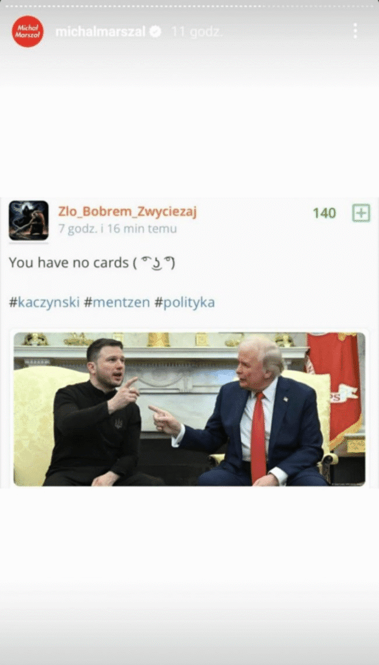The width and height of the screenshot is (379, 665).
Task: Upvote the post with the green plus icon
Action: (361, 213)
